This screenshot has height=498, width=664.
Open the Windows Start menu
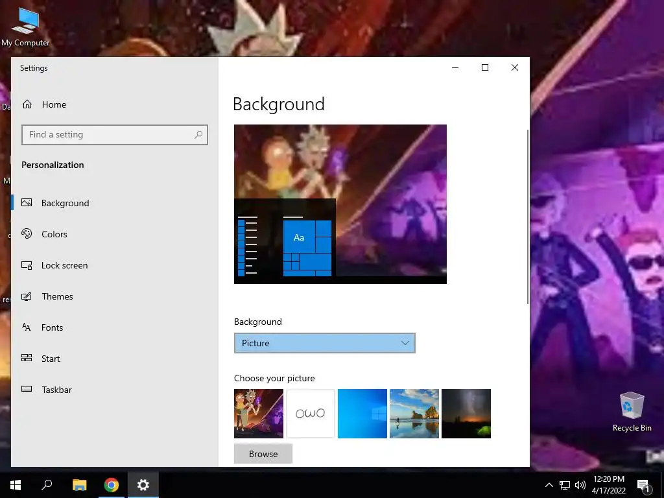pyautogui.click(x=16, y=485)
